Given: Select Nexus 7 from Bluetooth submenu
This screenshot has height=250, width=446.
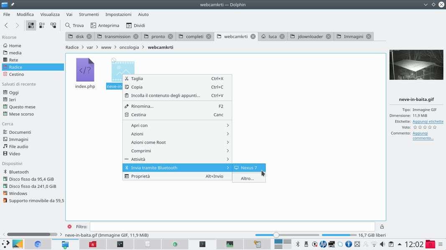Looking at the screenshot, I should point(249,168).
